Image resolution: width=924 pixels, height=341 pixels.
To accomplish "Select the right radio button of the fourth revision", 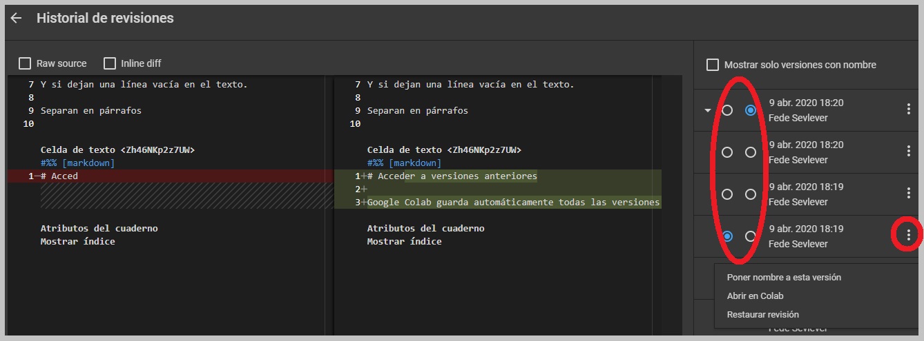I will tap(751, 236).
